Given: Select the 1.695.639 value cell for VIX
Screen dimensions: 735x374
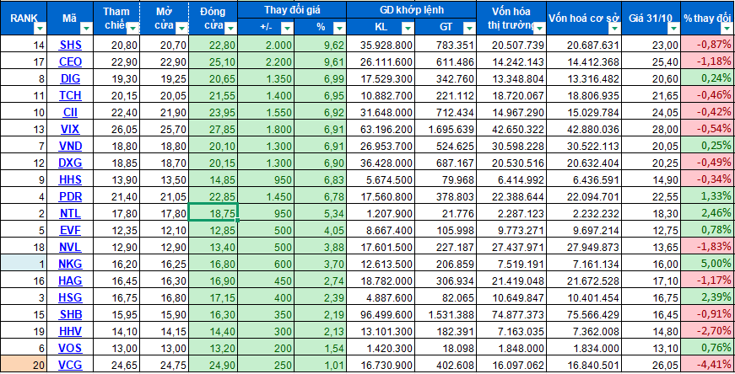Looking at the screenshot, I should point(446,129).
